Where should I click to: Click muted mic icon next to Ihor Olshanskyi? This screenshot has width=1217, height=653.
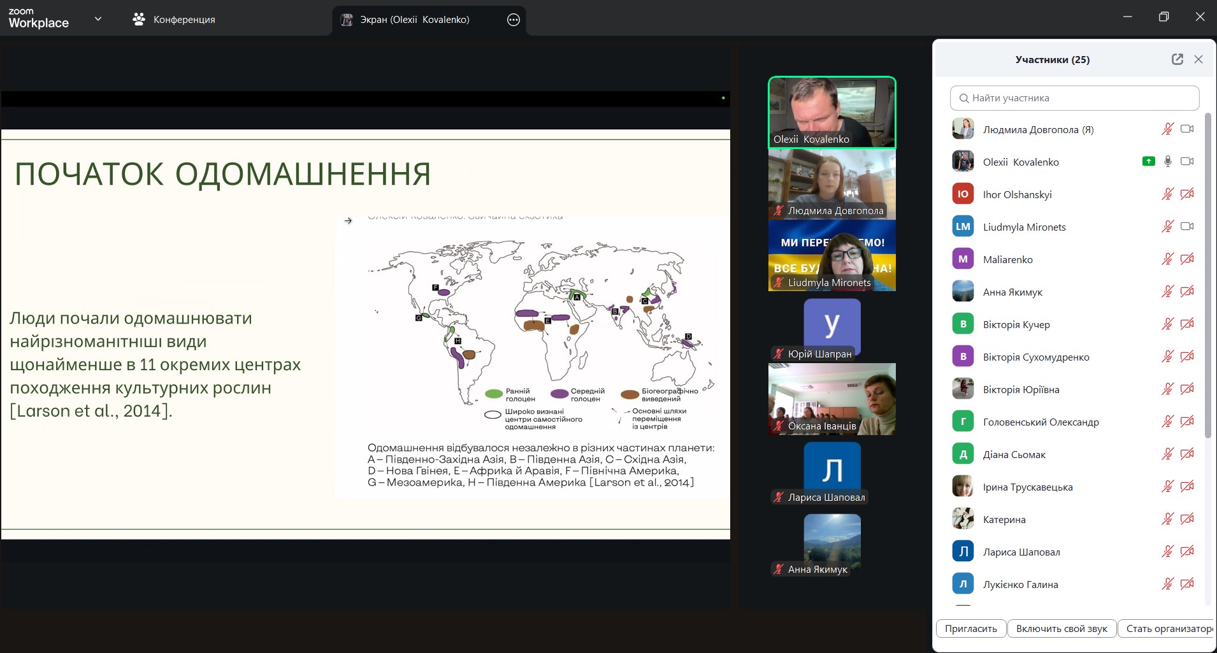point(1167,194)
